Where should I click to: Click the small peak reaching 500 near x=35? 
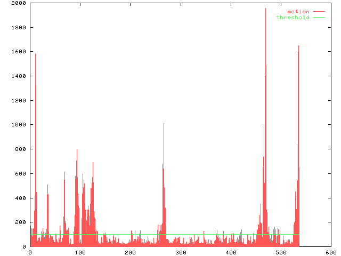click(x=47, y=186)
